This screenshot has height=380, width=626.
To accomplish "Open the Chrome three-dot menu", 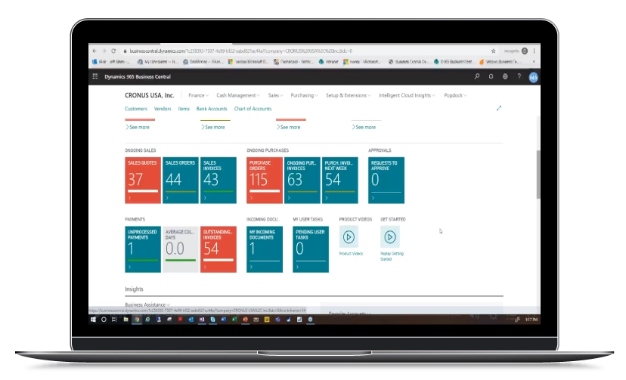I will (534, 51).
